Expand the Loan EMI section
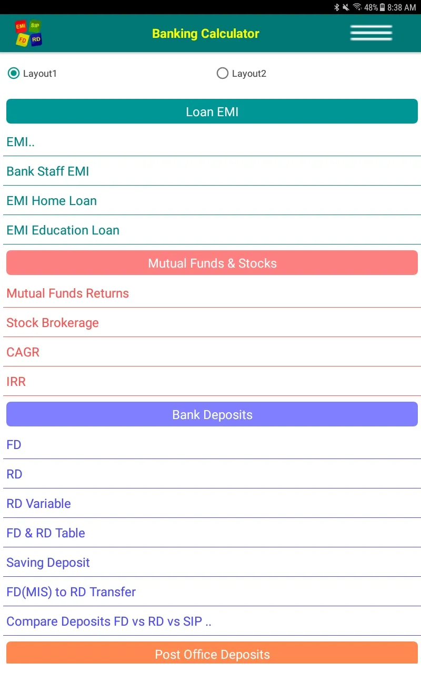 [212, 111]
